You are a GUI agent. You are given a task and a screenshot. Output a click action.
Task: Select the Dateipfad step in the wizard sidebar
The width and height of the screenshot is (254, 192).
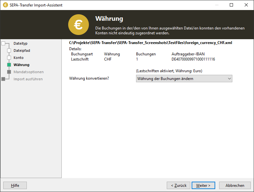[22, 51]
